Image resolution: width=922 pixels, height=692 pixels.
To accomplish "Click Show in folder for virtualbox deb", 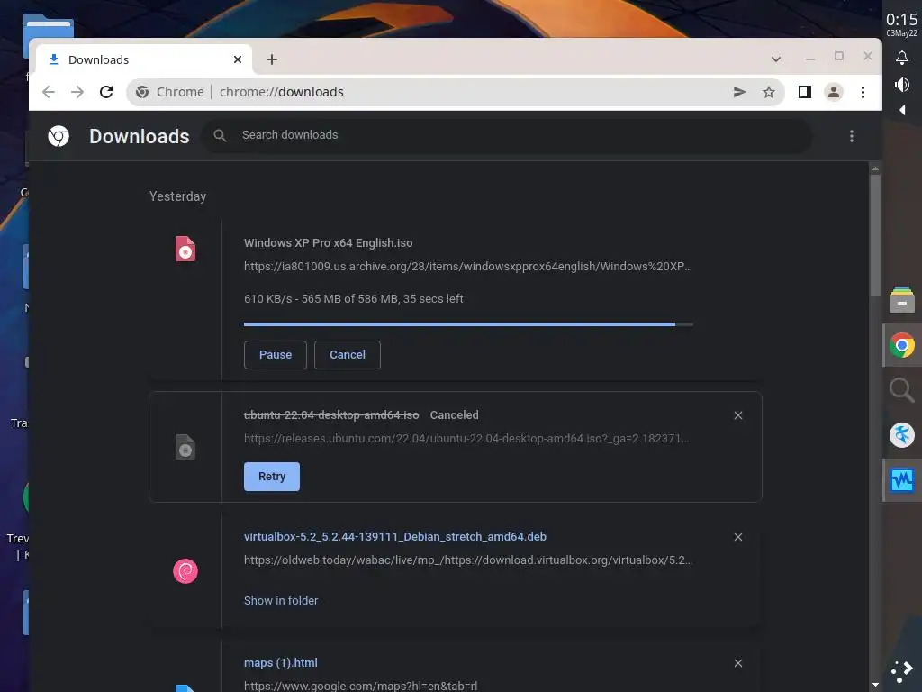I will [x=281, y=600].
